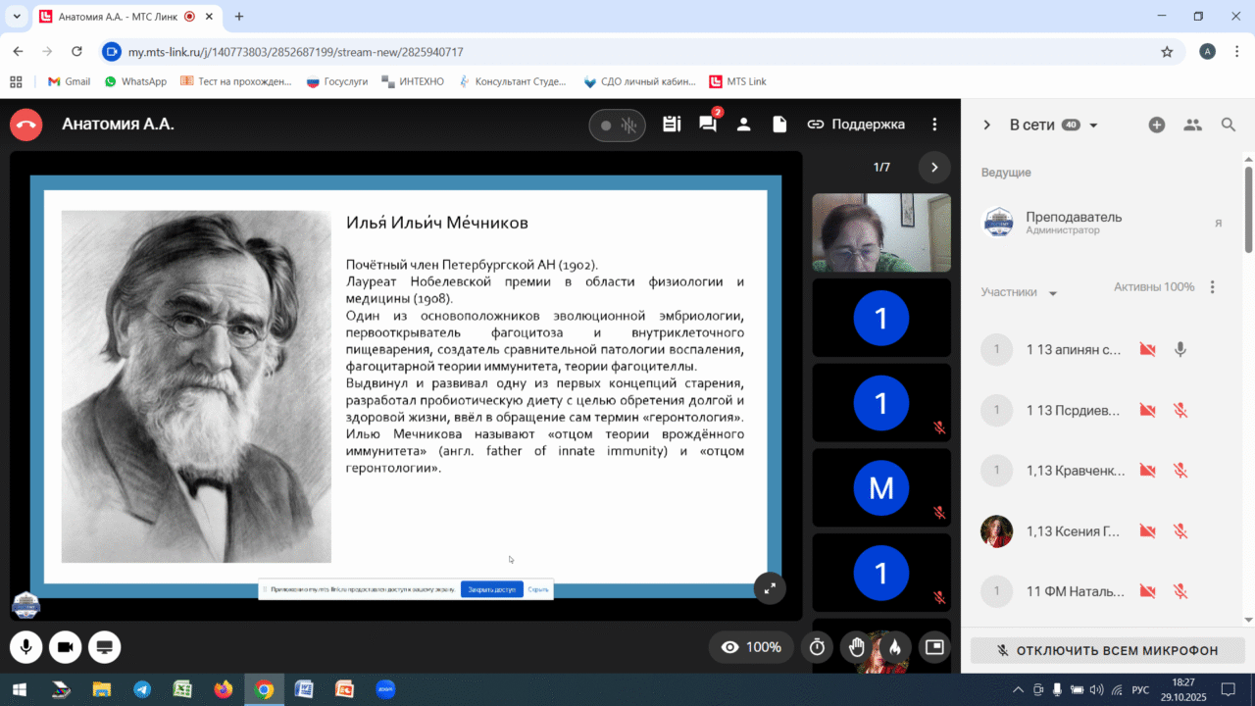Enable picture-in-picture mode icon
This screenshot has width=1255, height=706.
point(934,647)
